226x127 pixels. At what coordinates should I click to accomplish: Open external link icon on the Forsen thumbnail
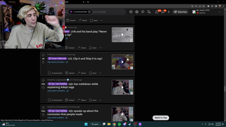[x=132, y=68]
